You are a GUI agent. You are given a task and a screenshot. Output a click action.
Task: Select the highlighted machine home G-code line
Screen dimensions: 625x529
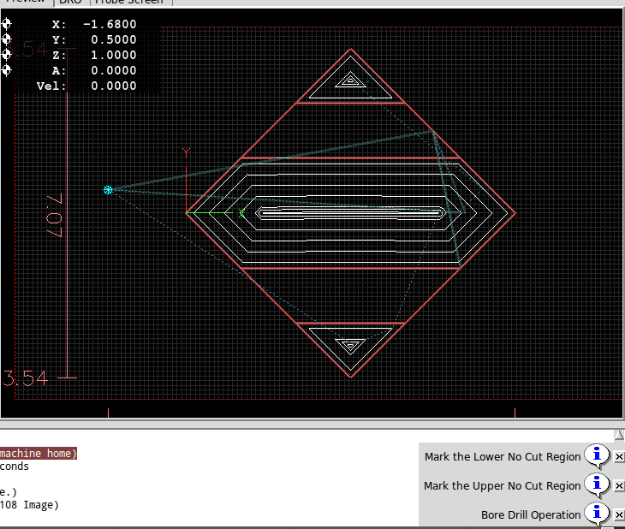coord(38,454)
